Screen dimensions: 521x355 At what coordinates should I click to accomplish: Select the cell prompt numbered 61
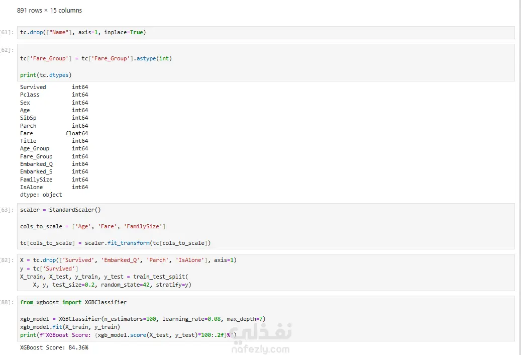click(x=7, y=33)
